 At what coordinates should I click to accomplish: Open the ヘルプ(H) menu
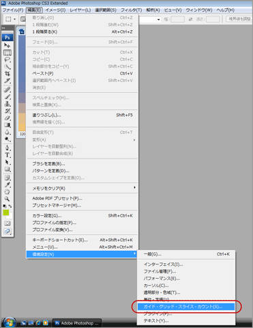click(x=225, y=10)
